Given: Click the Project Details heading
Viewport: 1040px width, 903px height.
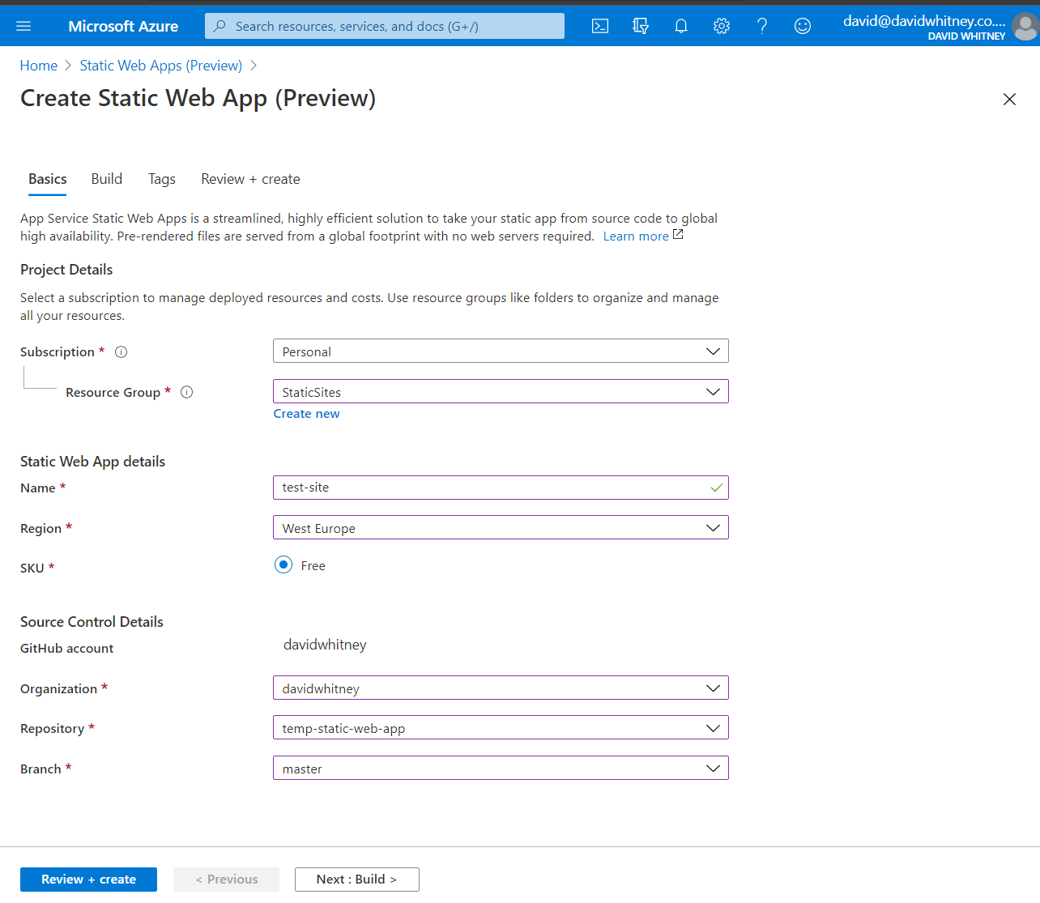Looking at the screenshot, I should pyautogui.click(x=66, y=270).
